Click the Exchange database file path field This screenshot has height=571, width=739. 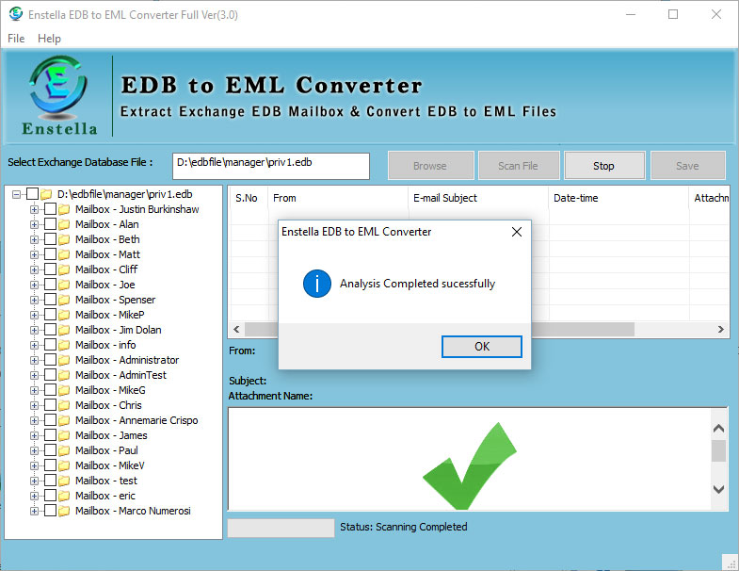tap(271, 166)
